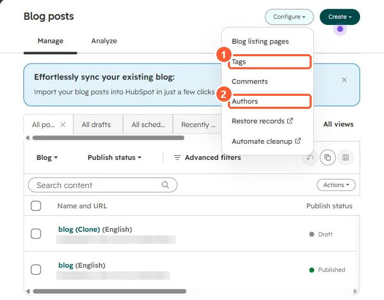Open the Create dropdown button

(340, 17)
